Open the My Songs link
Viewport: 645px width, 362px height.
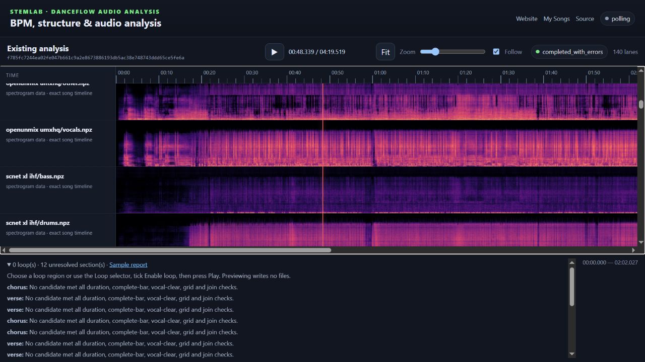point(556,19)
